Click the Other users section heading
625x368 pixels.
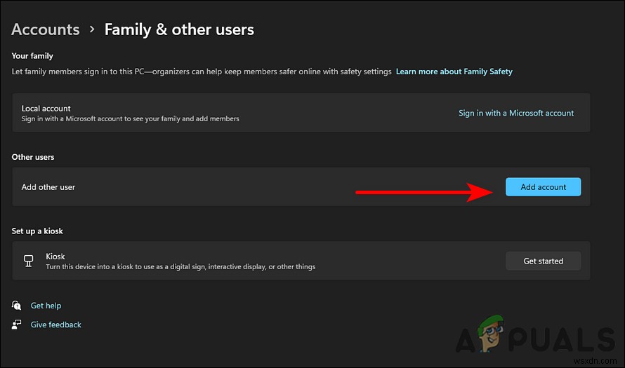[x=33, y=157]
